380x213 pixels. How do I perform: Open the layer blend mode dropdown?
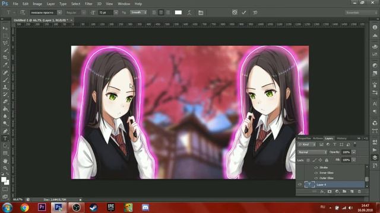pyautogui.click(x=312, y=152)
